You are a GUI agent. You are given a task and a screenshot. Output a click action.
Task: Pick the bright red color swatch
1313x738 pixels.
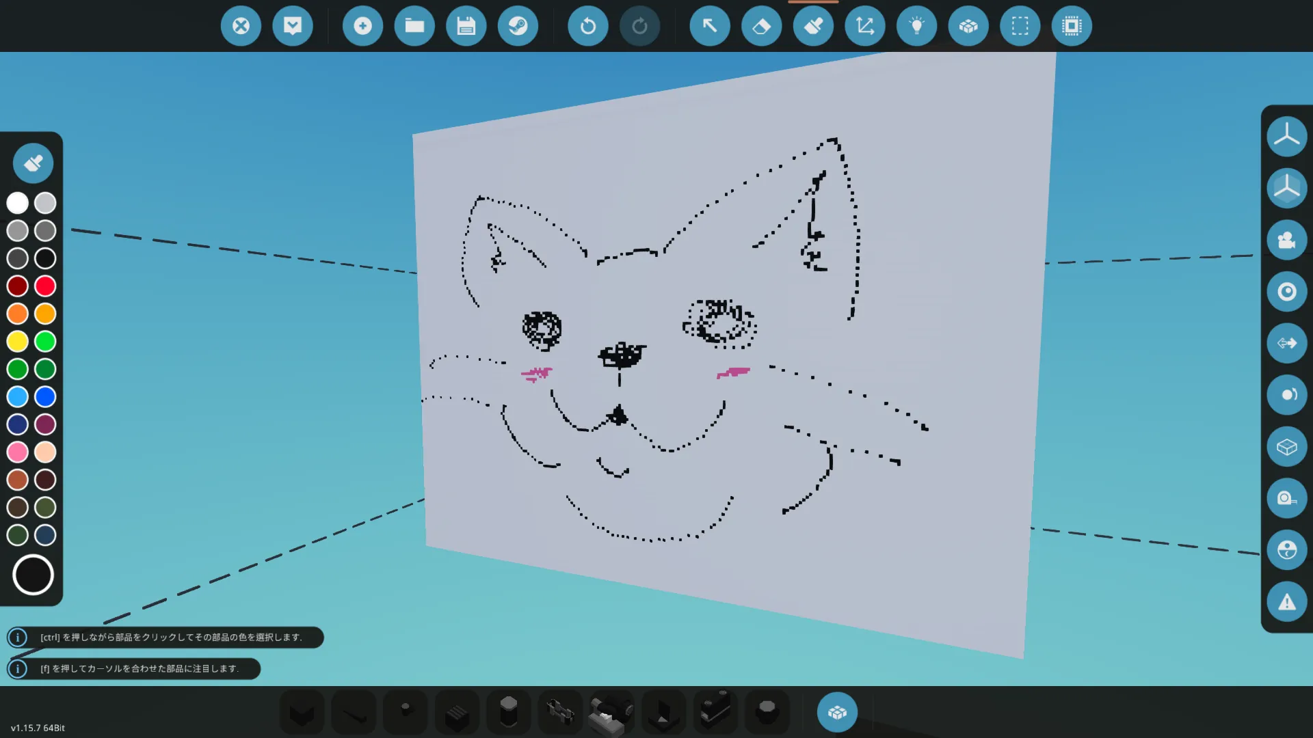click(45, 286)
